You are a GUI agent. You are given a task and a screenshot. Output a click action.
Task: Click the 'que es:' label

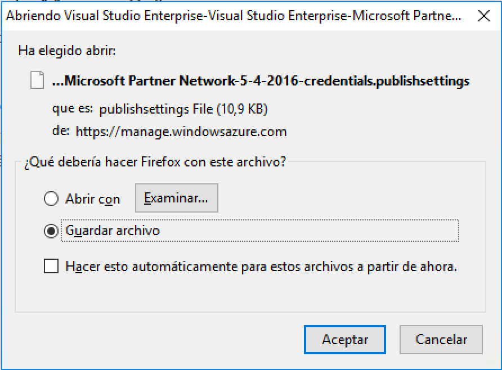pos(73,109)
